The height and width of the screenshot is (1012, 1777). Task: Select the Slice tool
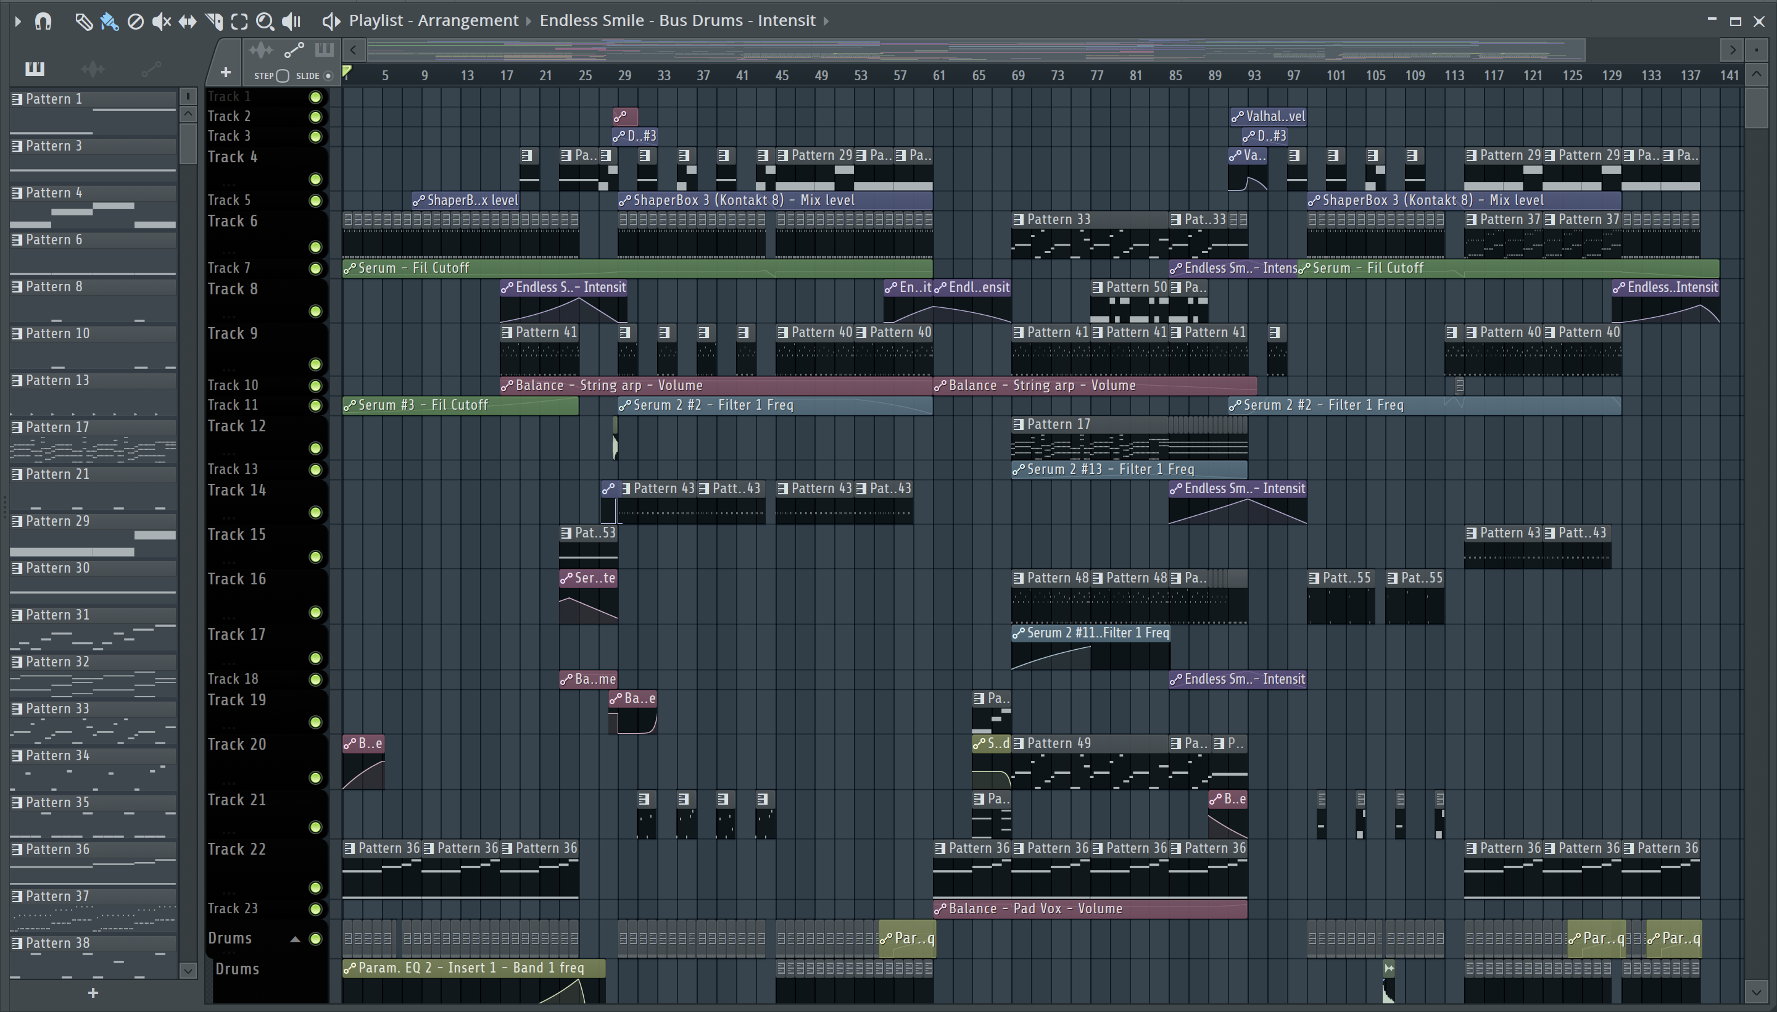(x=213, y=22)
